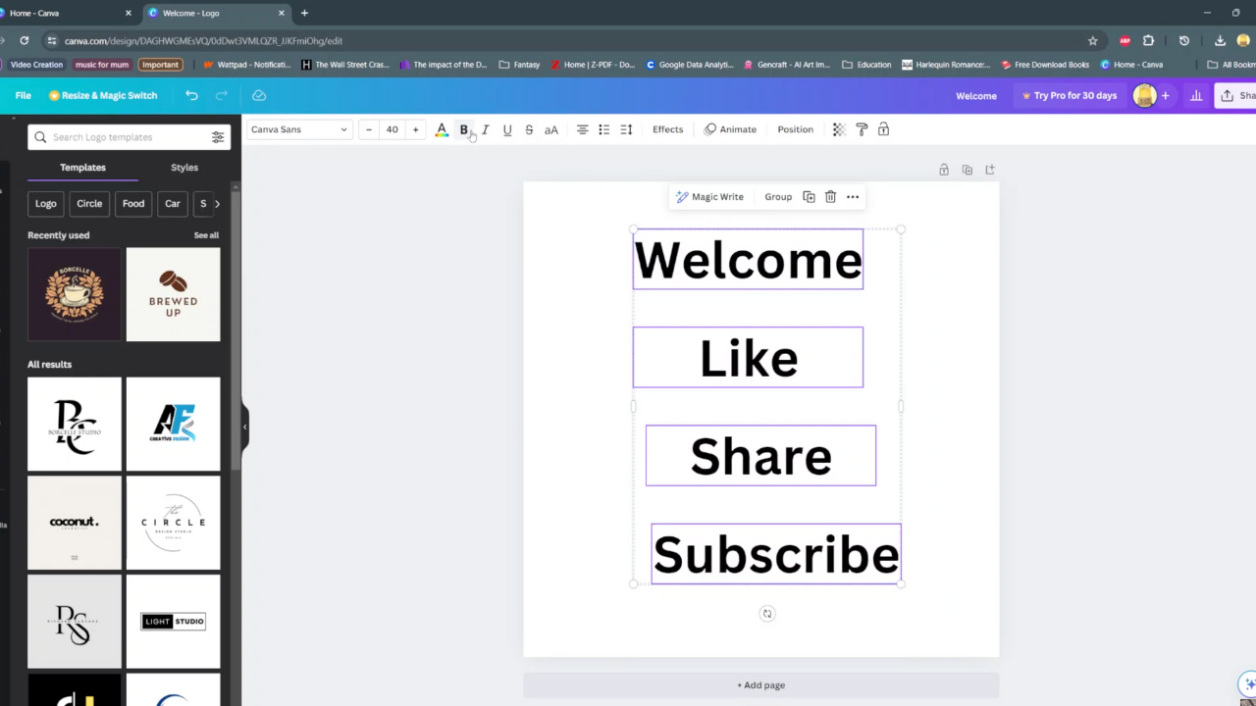Collapse the side panel with handle arrow

[x=244, y=427]
